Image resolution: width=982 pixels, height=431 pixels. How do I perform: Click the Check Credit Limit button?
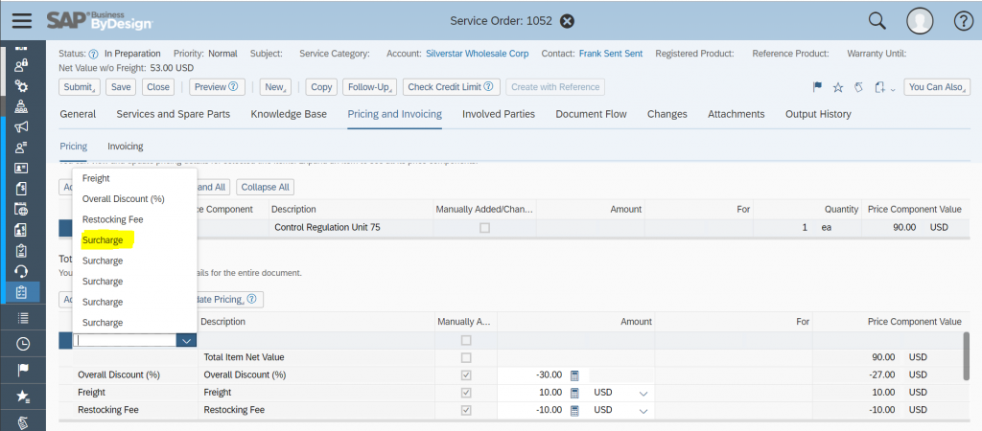coord(451,87)
